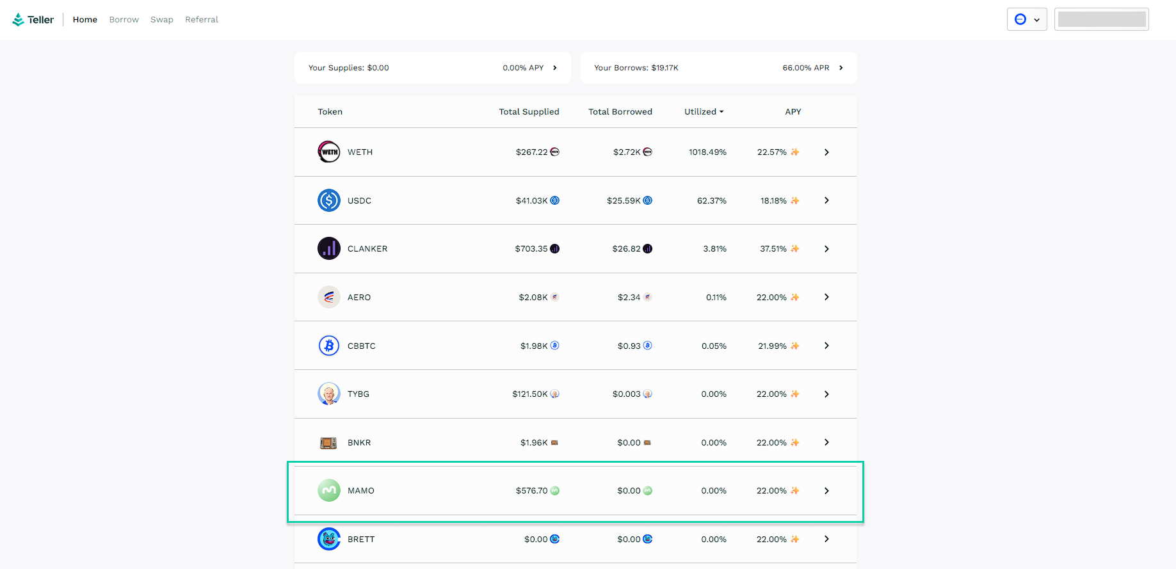Click the AERO token icon

pyautogui.click(x=329, y=297)
